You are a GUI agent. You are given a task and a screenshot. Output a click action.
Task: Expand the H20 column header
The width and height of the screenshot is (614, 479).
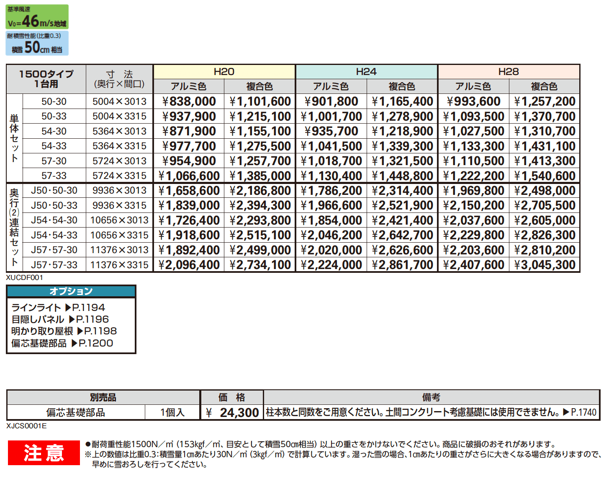click(223, 71)
